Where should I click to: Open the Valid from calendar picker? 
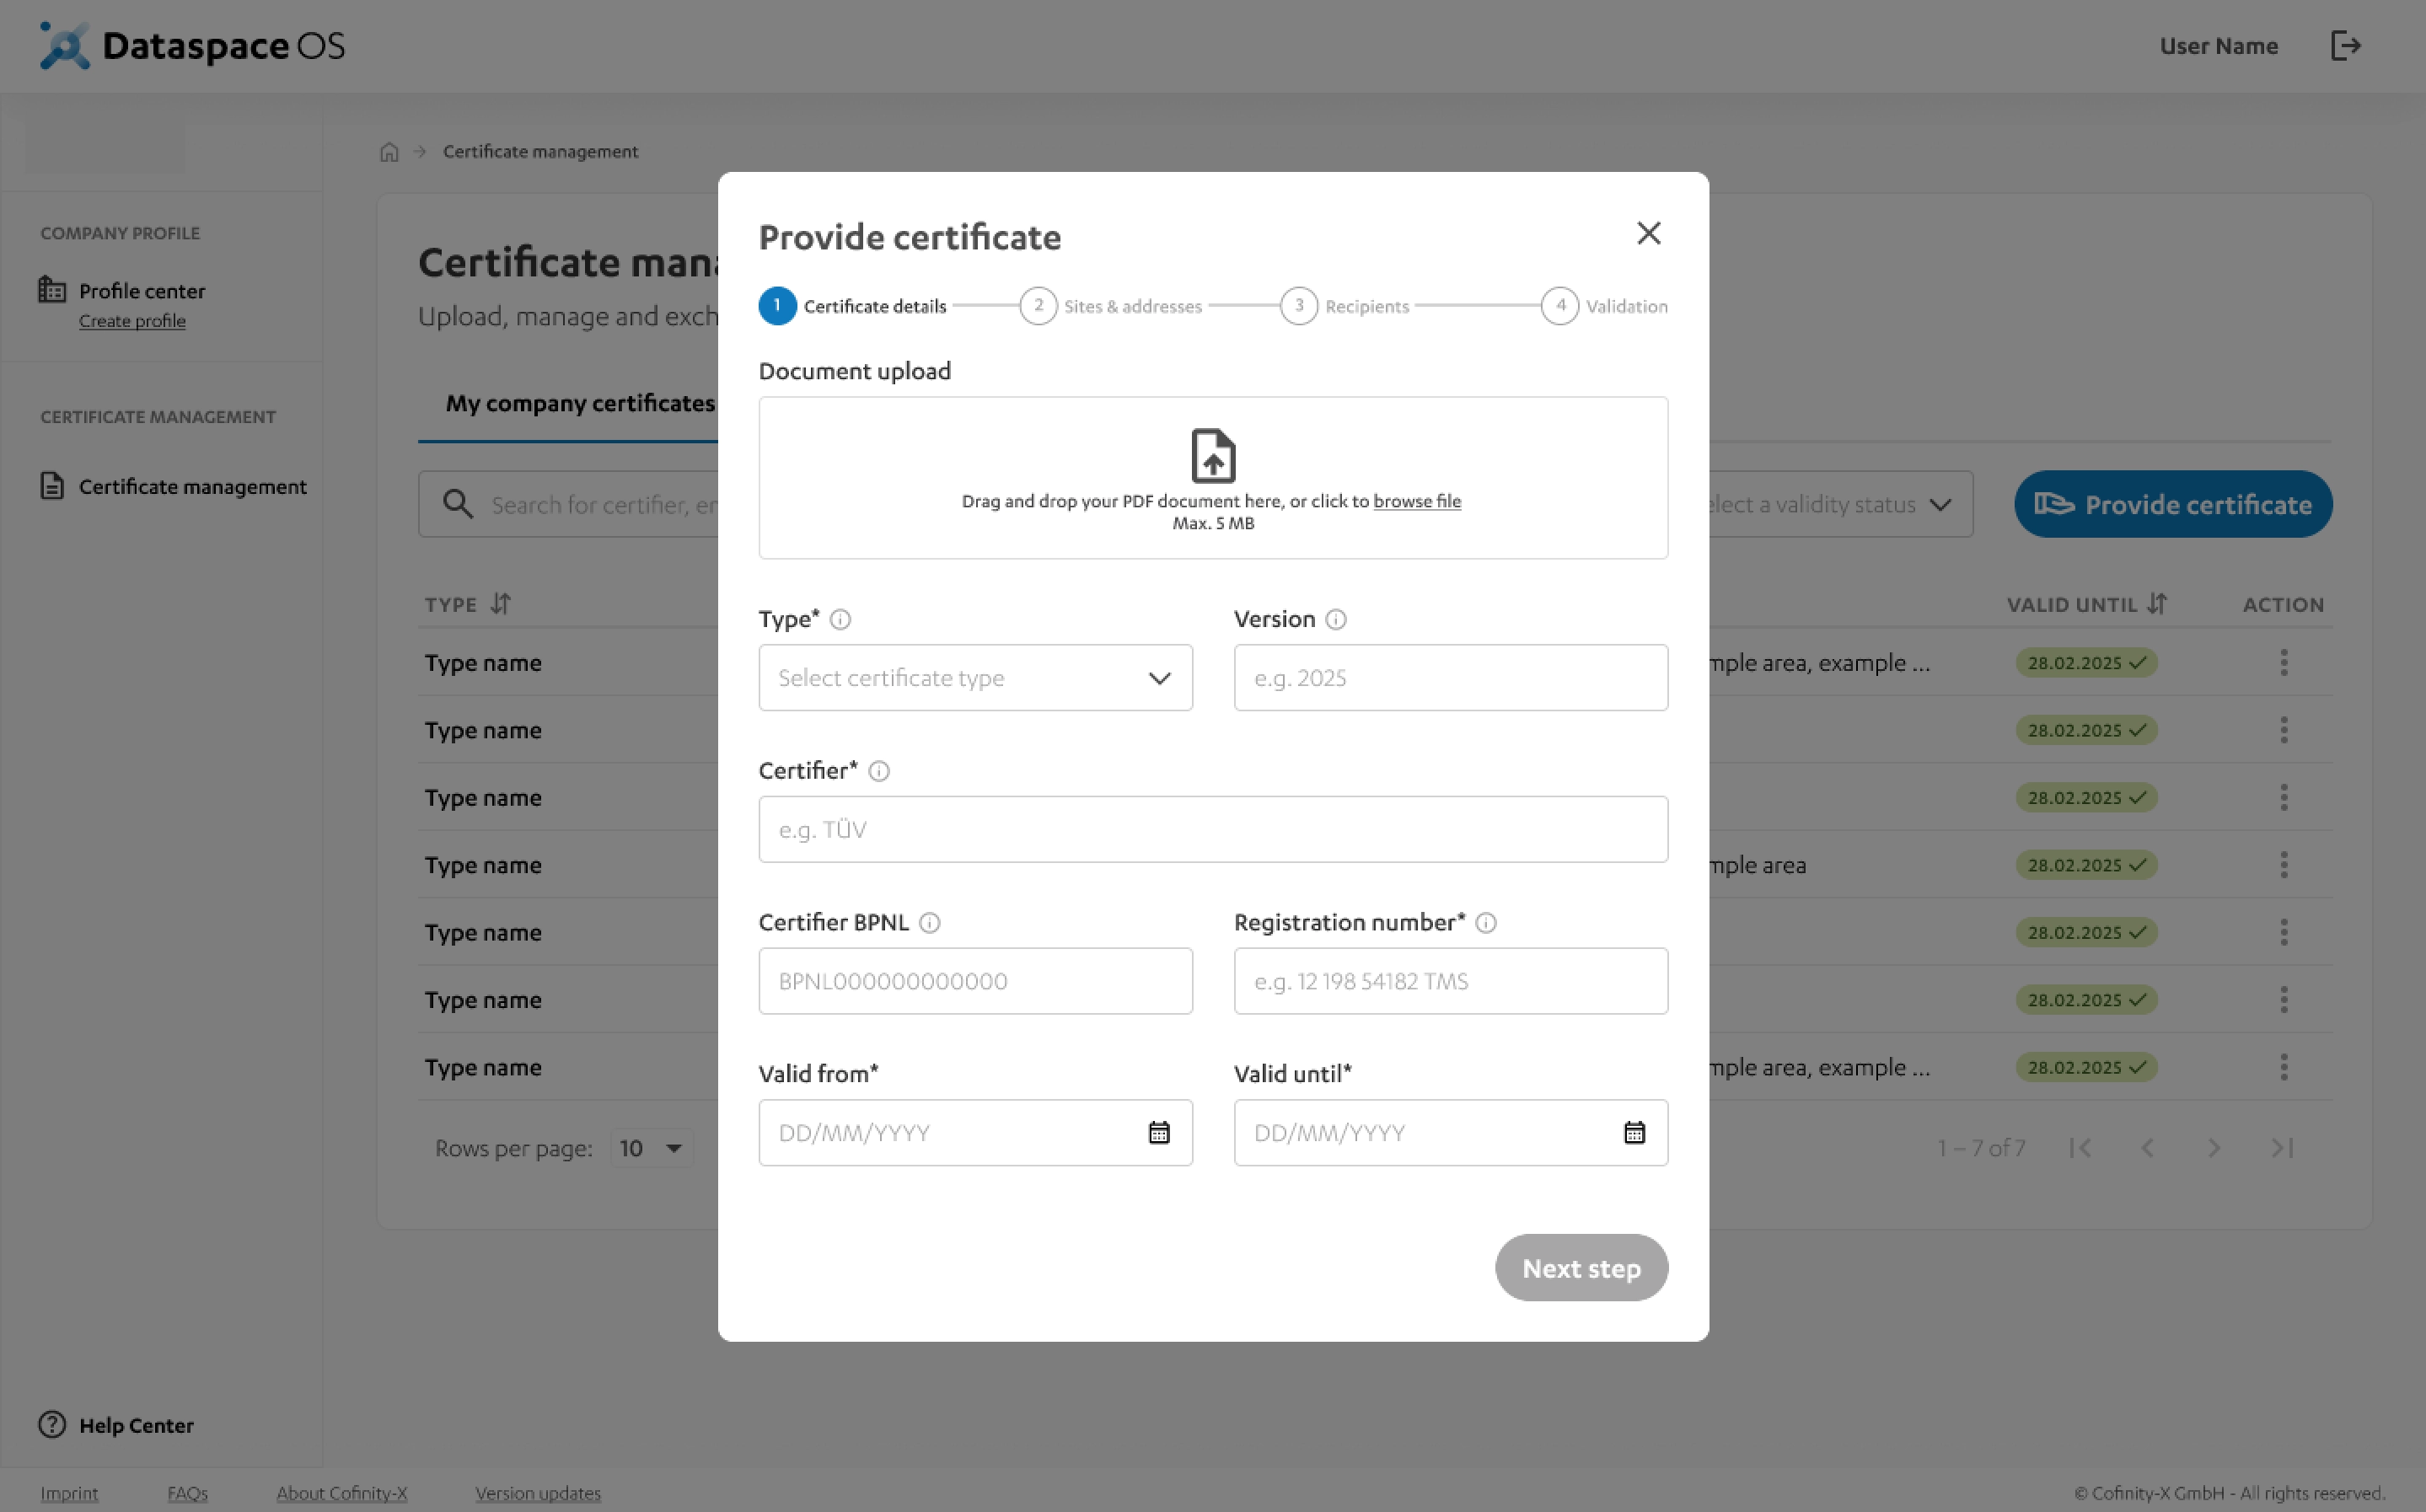click(1158, 1133)
